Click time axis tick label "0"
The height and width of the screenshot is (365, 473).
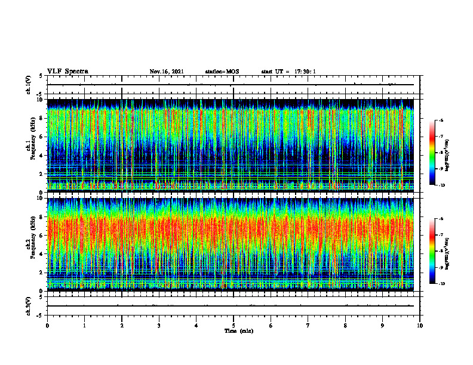click(47, 326)
